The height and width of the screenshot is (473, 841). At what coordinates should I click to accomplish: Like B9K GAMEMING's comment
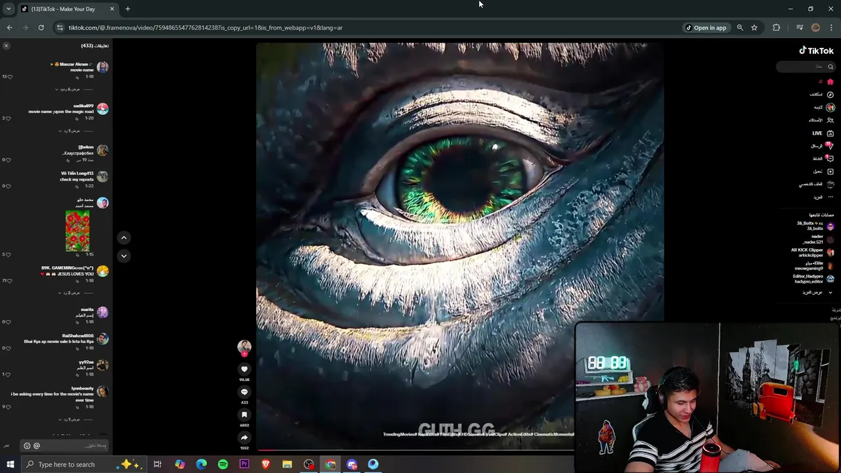tap(10, 281)
